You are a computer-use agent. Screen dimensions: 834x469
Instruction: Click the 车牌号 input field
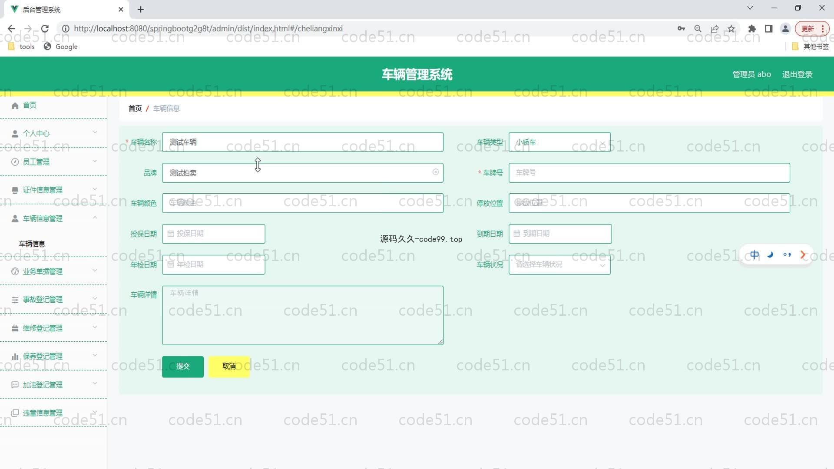(649, 172)
